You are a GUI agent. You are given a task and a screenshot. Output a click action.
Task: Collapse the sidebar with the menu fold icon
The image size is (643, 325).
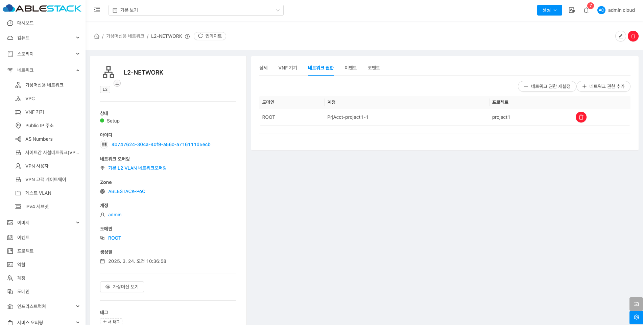[97, 10]
